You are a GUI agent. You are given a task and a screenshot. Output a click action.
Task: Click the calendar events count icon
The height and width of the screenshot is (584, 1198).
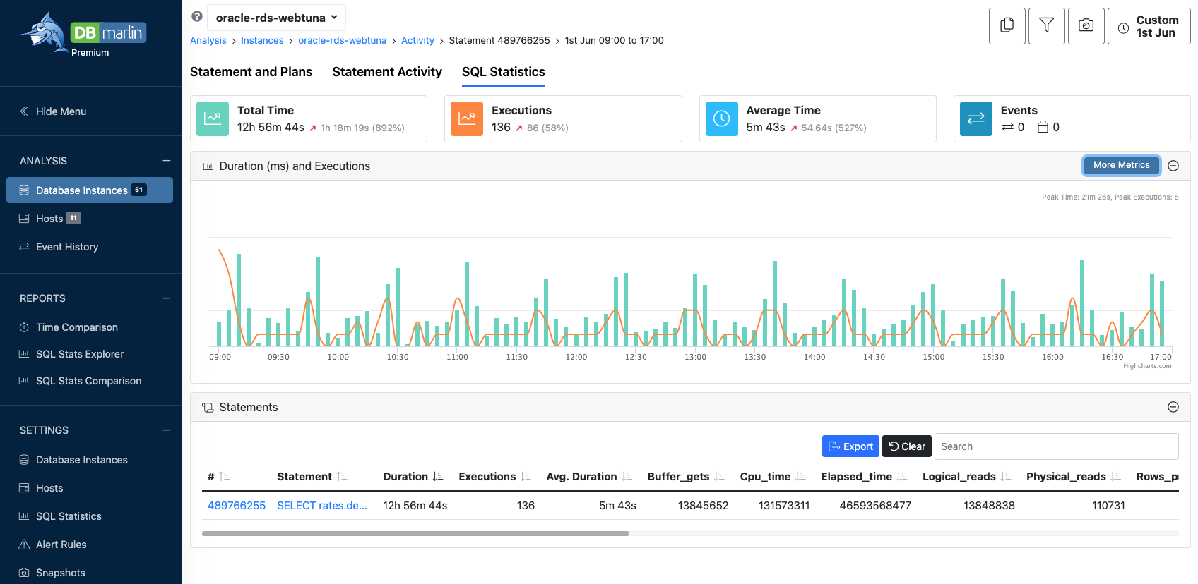[x=1043, y=128]
